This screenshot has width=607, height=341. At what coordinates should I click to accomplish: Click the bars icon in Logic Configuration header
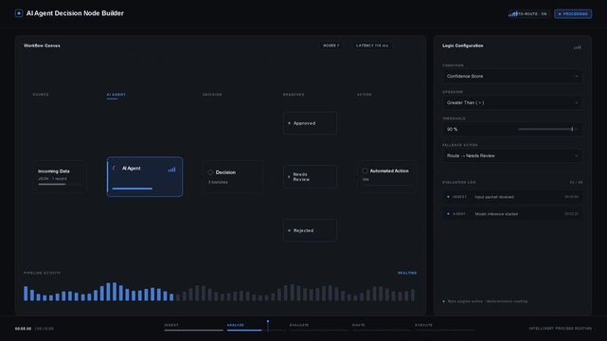point(578,47)
